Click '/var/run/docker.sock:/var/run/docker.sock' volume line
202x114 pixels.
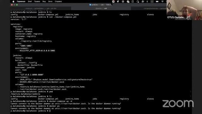(x=43, y=89)
